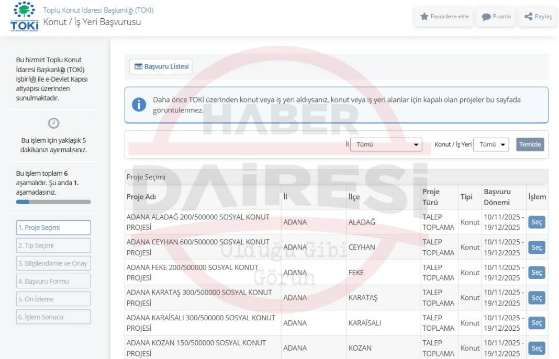Click the Toplu Konut İdaresi Başkanlığı link
This screenshot has width=559, height=359.
pos(98,10)
